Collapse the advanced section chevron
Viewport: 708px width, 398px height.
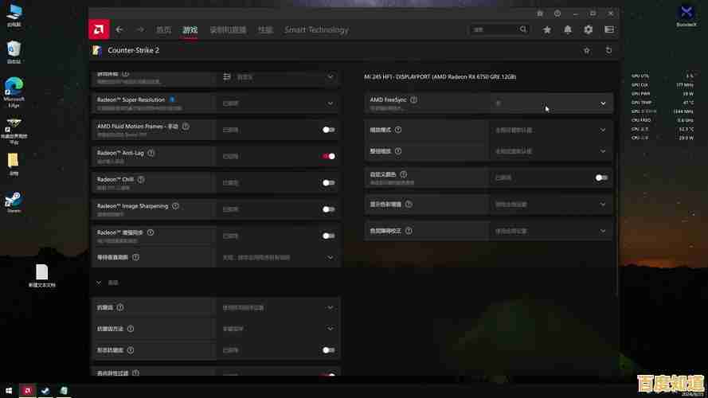point(99,283)
